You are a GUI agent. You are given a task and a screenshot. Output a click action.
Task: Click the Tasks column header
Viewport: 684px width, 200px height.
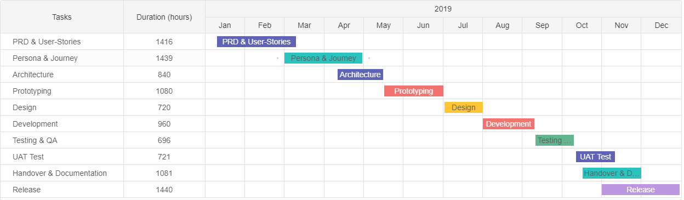click(62, 17)
